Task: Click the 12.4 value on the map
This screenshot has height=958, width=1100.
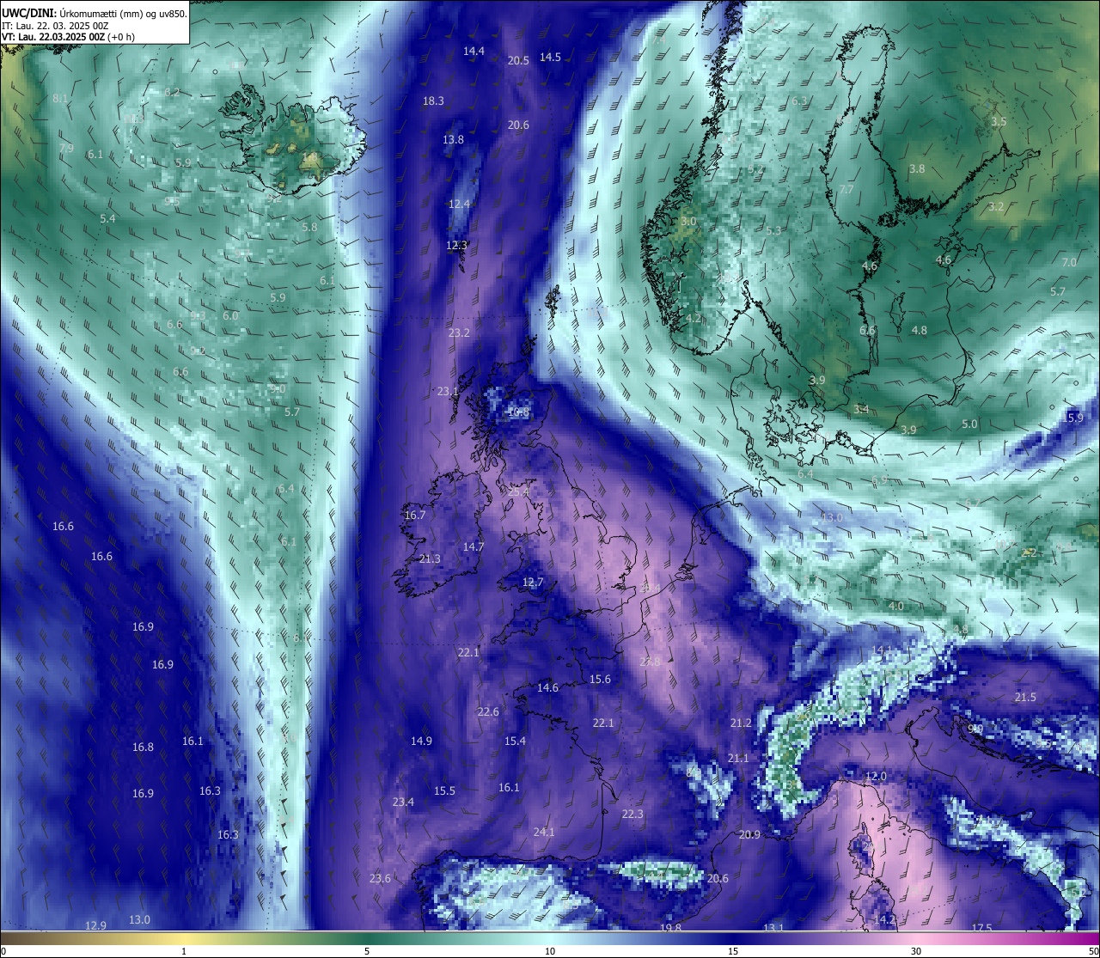Action: tap(459, 204)
